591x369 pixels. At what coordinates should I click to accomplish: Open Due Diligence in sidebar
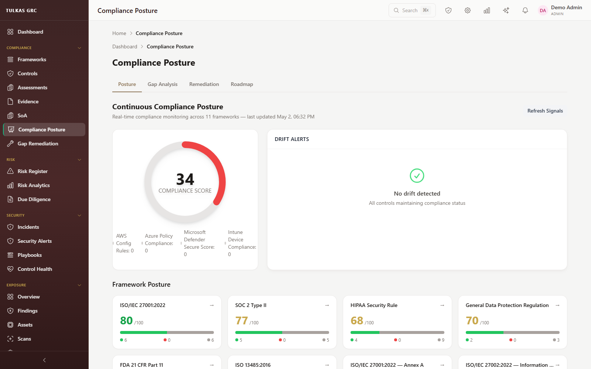[x=44, y=199]
